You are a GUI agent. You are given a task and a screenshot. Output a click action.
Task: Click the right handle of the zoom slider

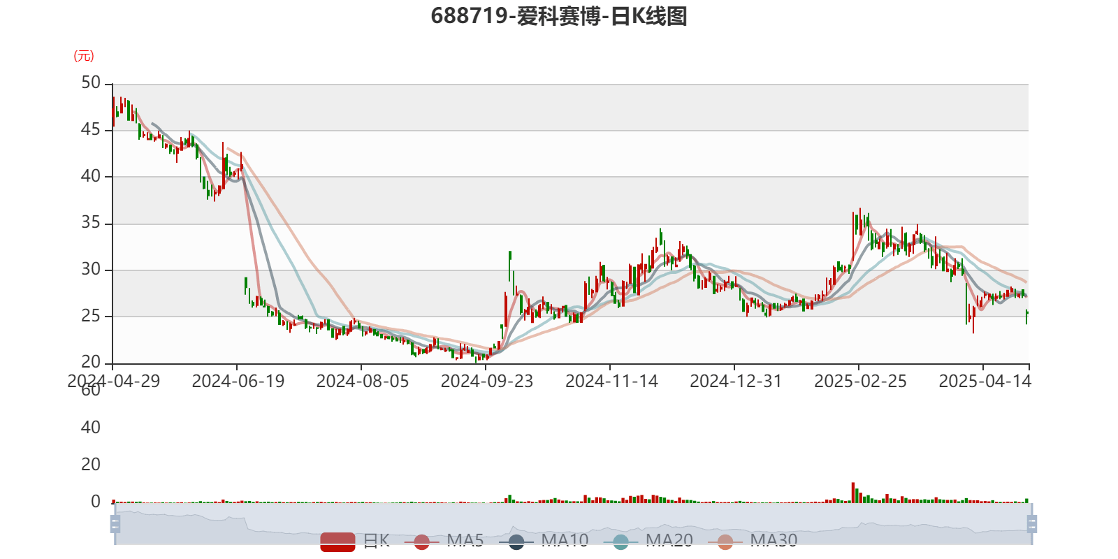click(x=1033, y=524)
